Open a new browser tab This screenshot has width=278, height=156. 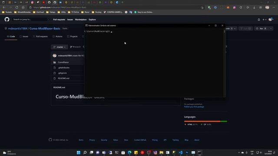122,2
